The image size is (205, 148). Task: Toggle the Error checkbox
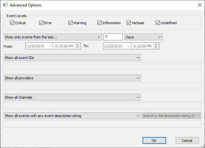coord(41,23)
